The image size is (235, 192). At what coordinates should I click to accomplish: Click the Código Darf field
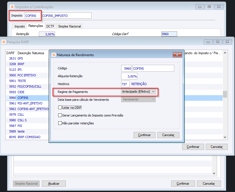169,34
